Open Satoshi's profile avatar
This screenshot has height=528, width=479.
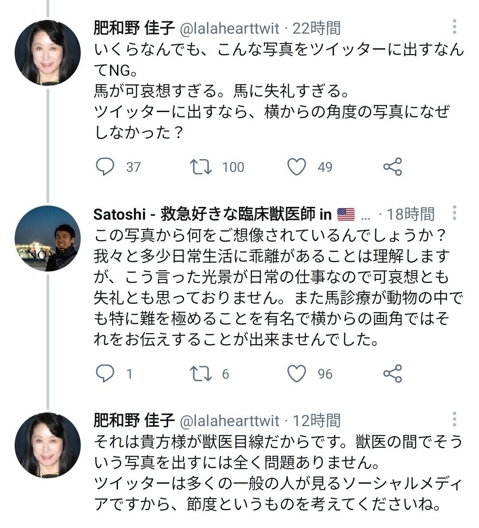[48, 238]
